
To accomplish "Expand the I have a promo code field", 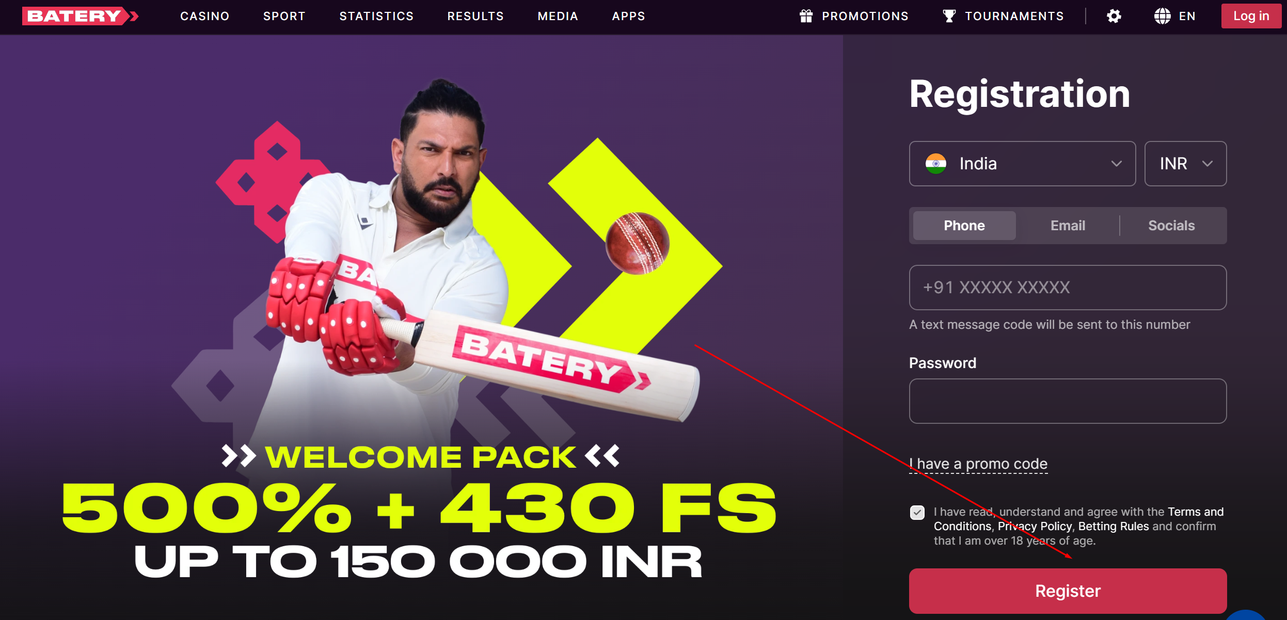I will coord(978,464).
